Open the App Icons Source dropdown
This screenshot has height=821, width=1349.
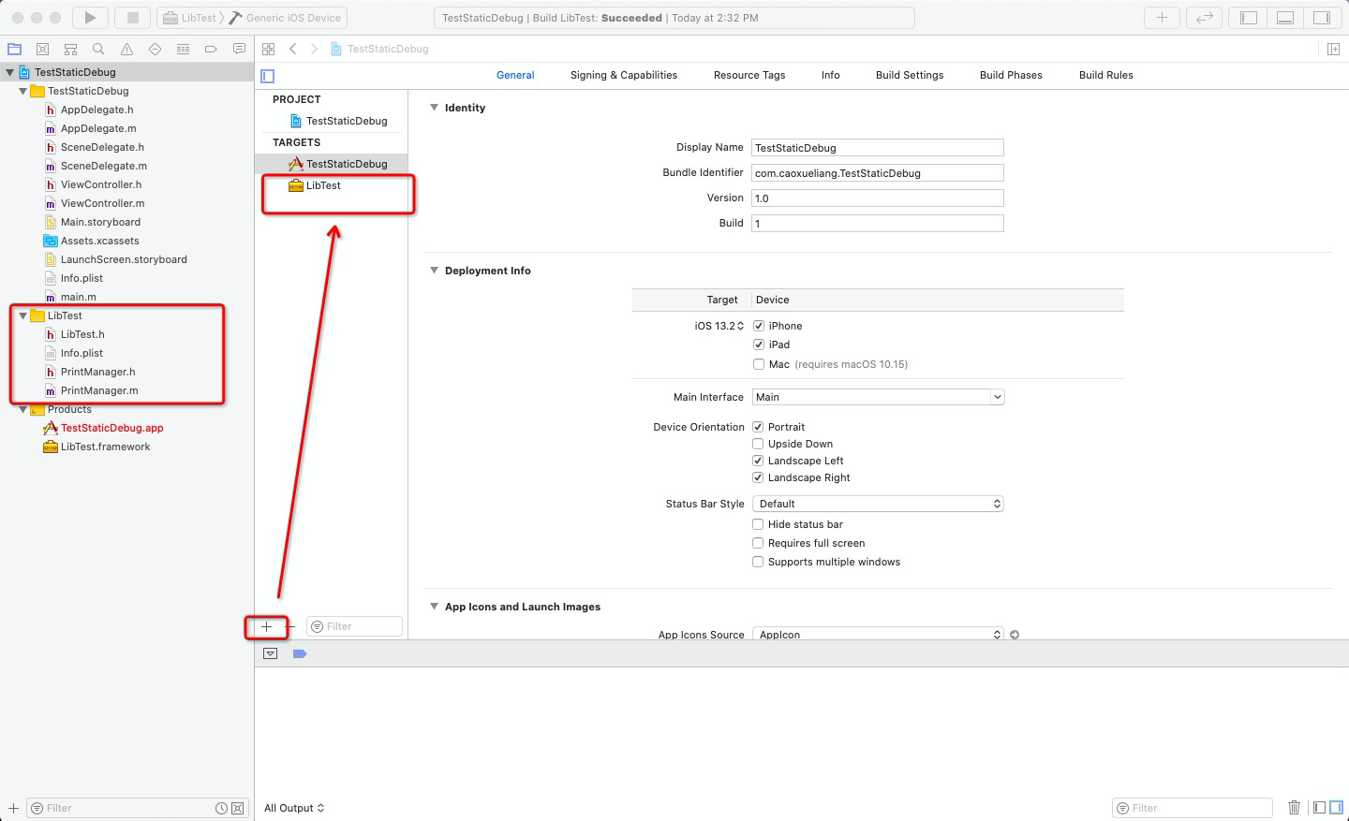tap(879, 634)
